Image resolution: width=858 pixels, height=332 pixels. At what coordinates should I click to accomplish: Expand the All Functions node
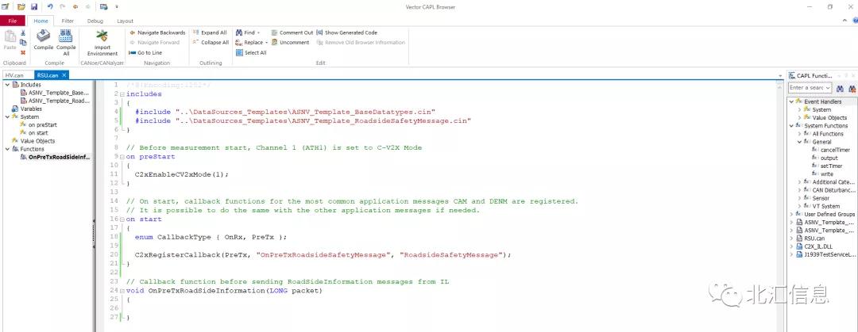click(x=799, y=134)
